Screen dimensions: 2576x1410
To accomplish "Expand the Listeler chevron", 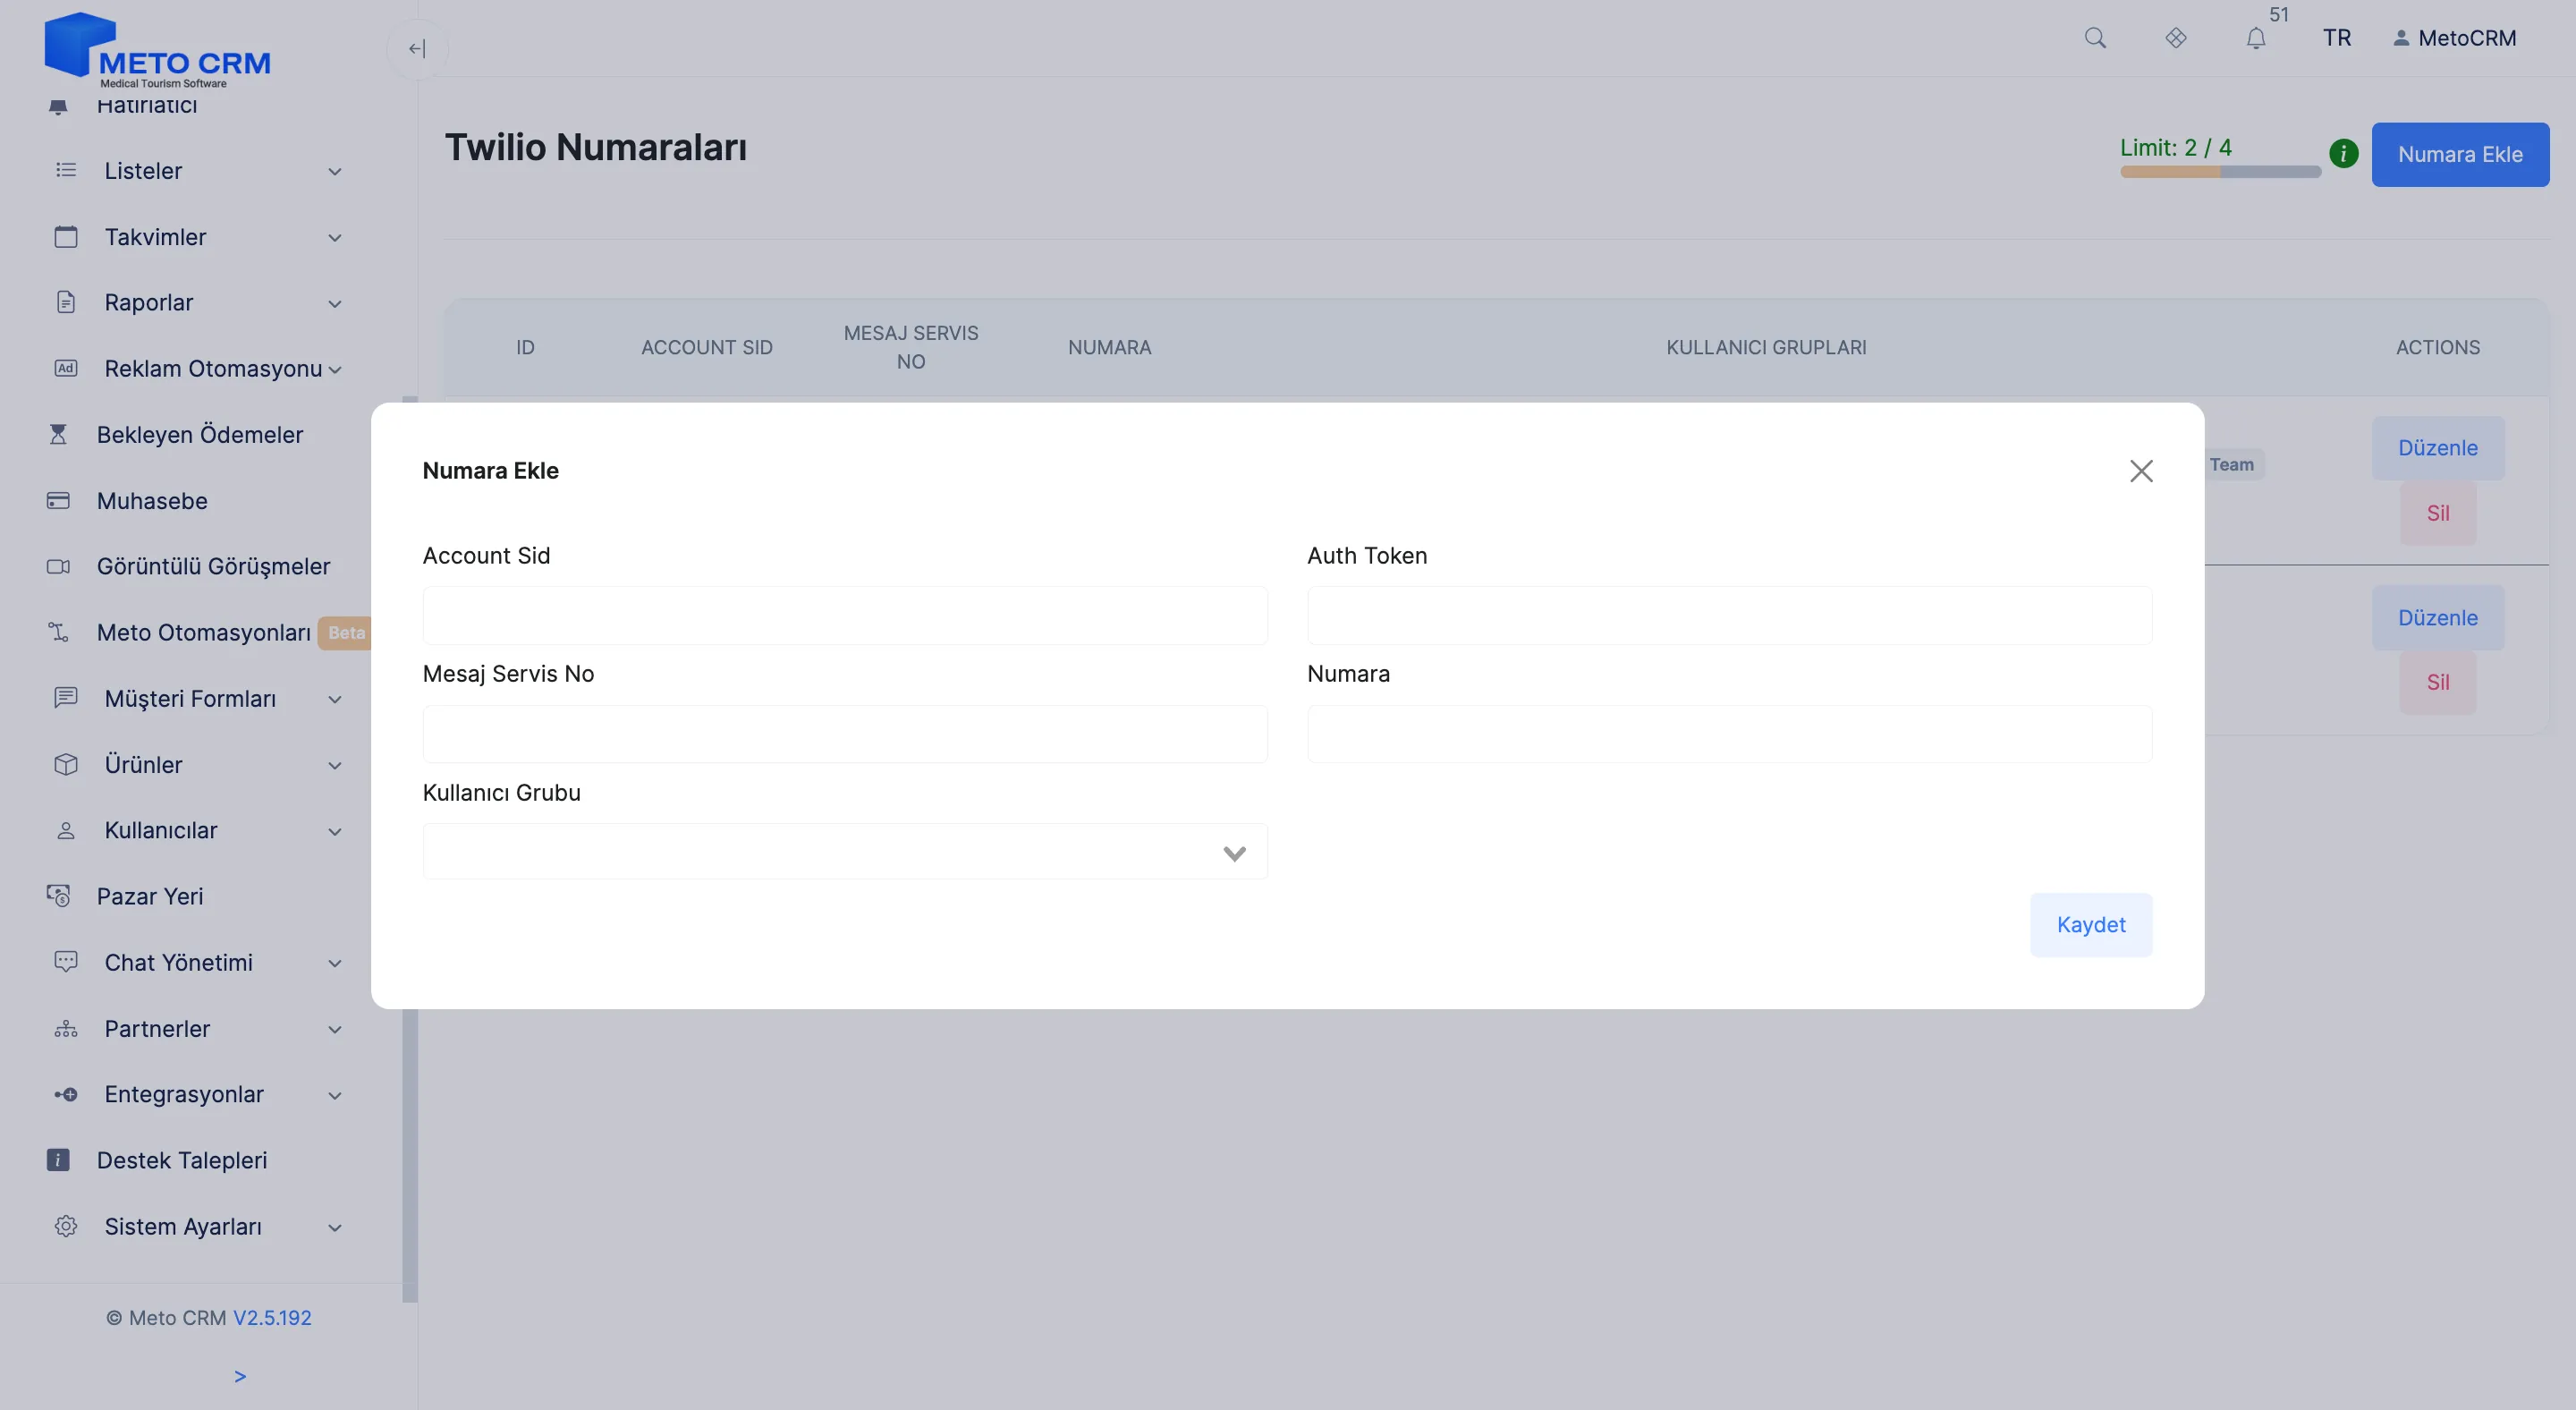I will [335, 172].
